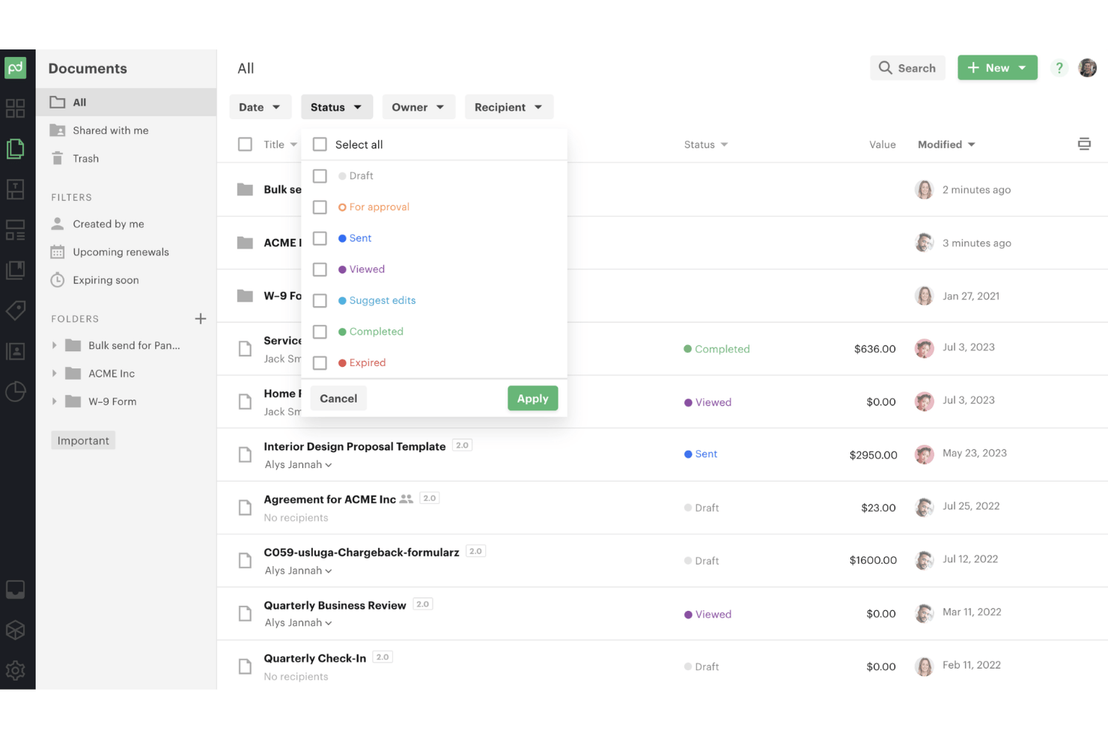Apply the status filter

coord(533,398)
